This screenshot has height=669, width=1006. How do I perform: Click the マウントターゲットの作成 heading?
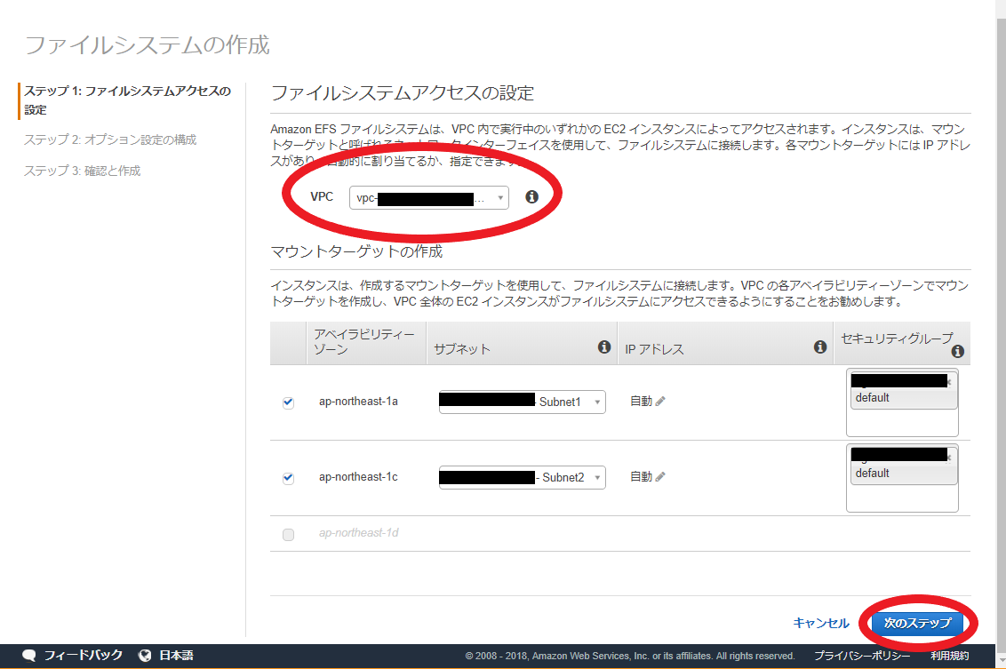(356, 251)
